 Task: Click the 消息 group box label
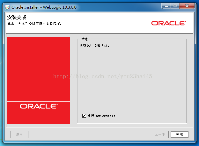[85, 39]
